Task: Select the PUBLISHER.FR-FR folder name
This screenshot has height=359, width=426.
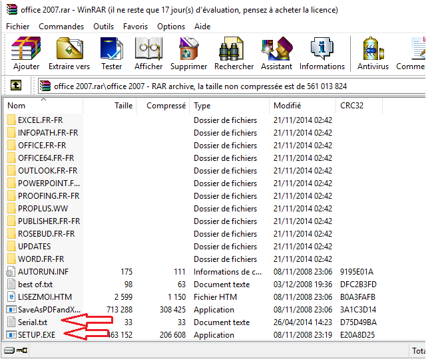Action: (49, 221)
